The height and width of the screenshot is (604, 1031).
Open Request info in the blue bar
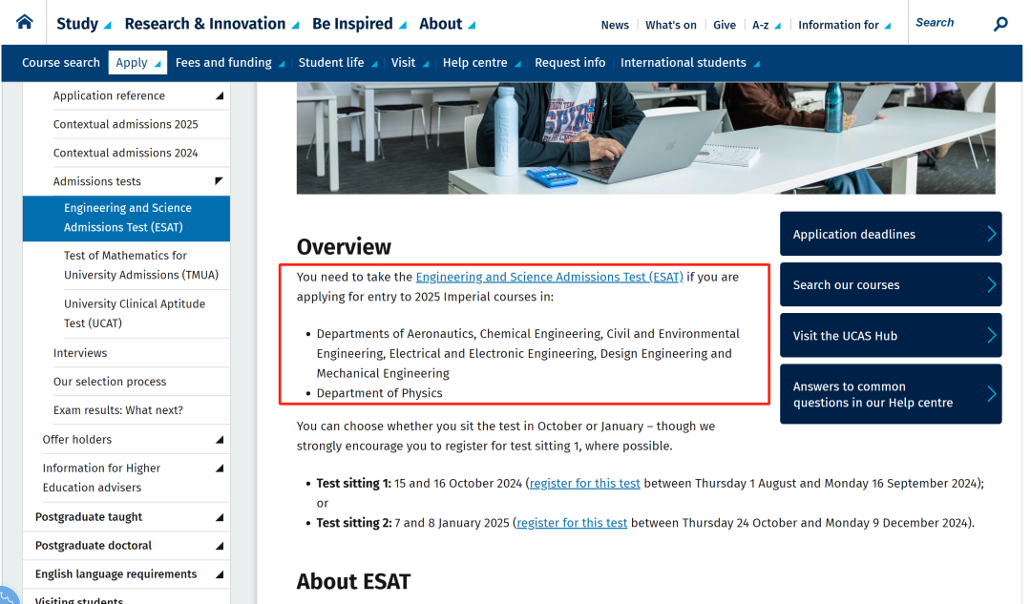(x=569, y=62)
